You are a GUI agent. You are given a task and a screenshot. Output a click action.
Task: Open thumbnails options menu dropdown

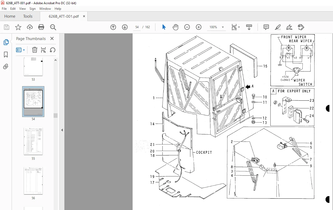(21, 50)
